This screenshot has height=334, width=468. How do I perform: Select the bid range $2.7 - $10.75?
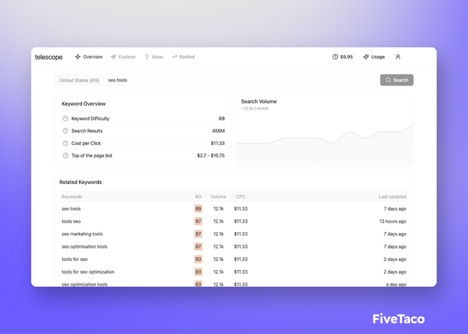click(x=211, y=155)
